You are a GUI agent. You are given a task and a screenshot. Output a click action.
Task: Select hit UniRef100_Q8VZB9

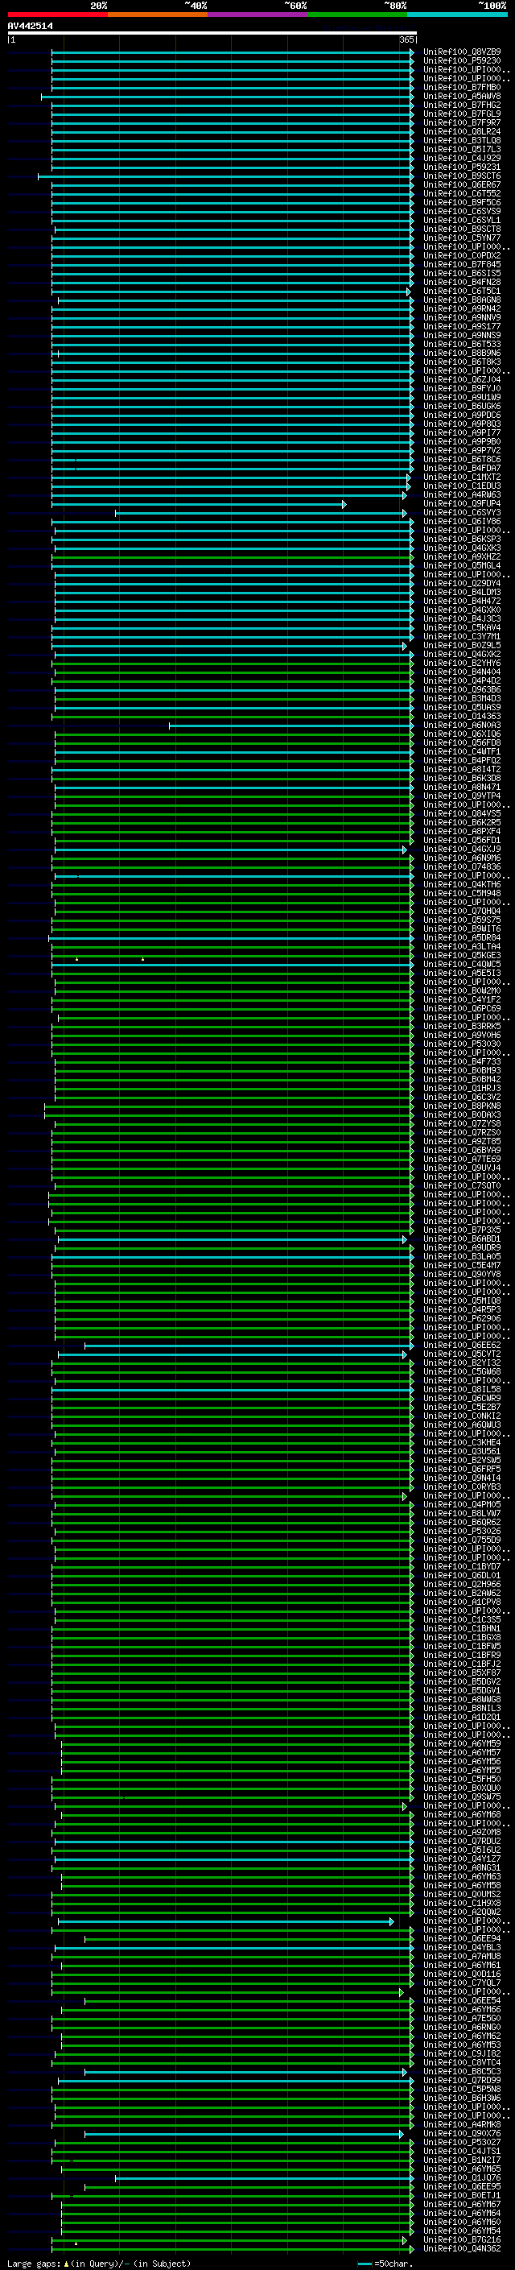tap(462, 52)
